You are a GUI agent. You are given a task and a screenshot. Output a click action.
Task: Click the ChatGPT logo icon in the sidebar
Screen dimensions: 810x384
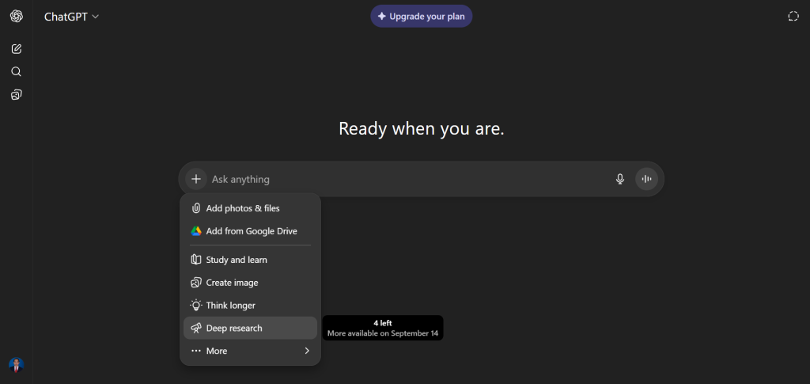(x=16, y=16)
